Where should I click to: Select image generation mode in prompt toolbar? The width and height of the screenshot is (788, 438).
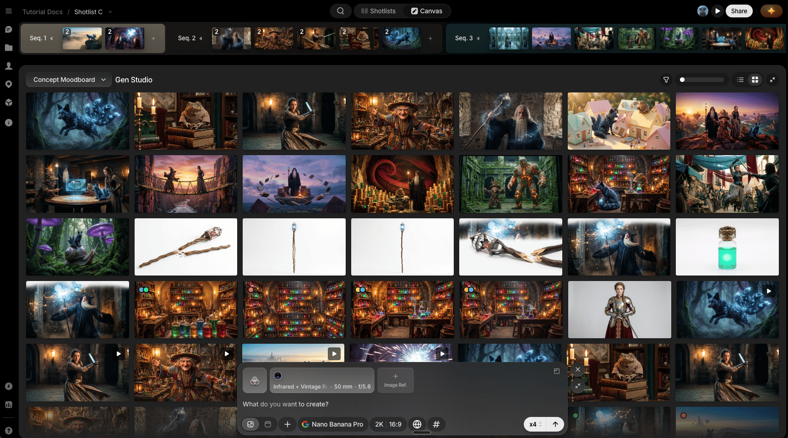click(250, 424)
